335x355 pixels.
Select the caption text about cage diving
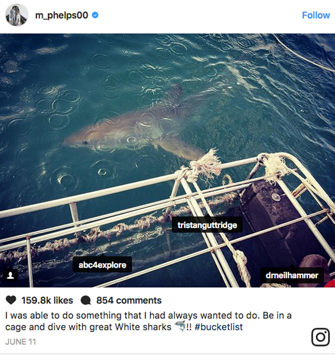point(148,321)
